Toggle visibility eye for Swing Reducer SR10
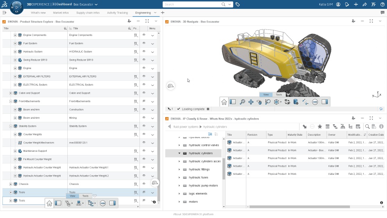 [x=144, y=60]
